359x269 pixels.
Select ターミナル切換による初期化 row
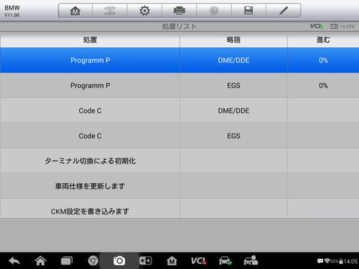pos(179,161)
